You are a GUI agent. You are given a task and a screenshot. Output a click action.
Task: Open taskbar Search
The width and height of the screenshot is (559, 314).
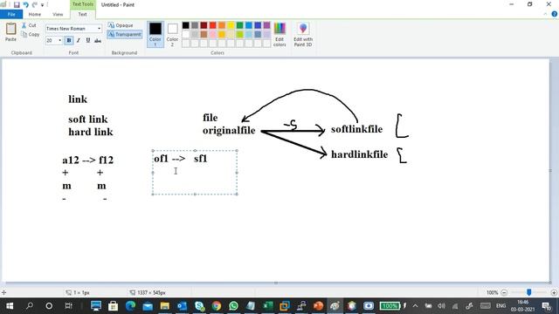point(30,306)
